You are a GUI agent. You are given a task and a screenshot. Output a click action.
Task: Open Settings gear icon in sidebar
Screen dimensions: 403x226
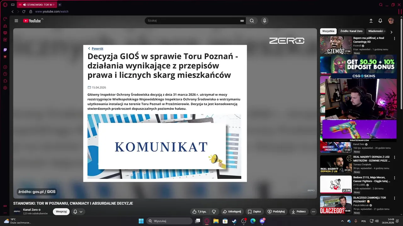point(5,88)
